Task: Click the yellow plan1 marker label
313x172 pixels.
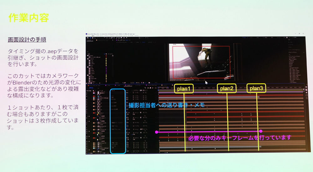Action: (x=184, y=89)
